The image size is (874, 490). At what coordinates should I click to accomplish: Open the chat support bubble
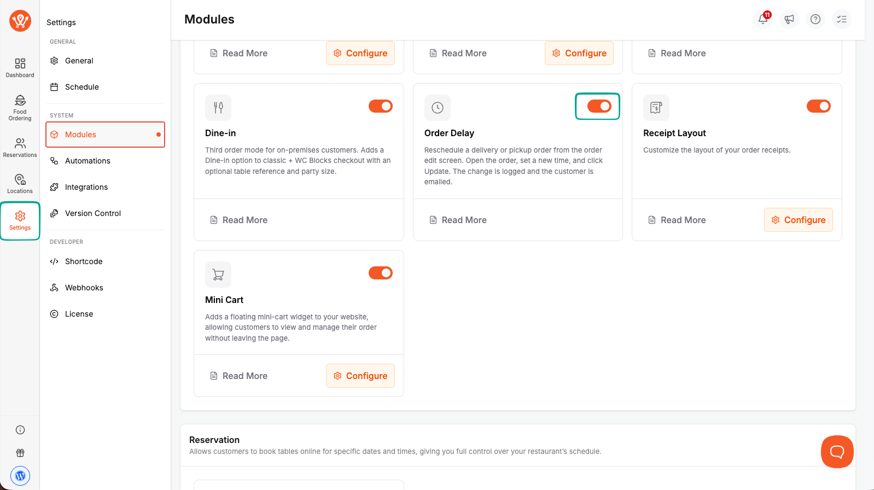837,452
